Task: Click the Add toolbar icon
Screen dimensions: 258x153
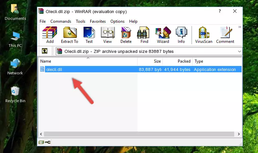Action: [x=50, y=35]
